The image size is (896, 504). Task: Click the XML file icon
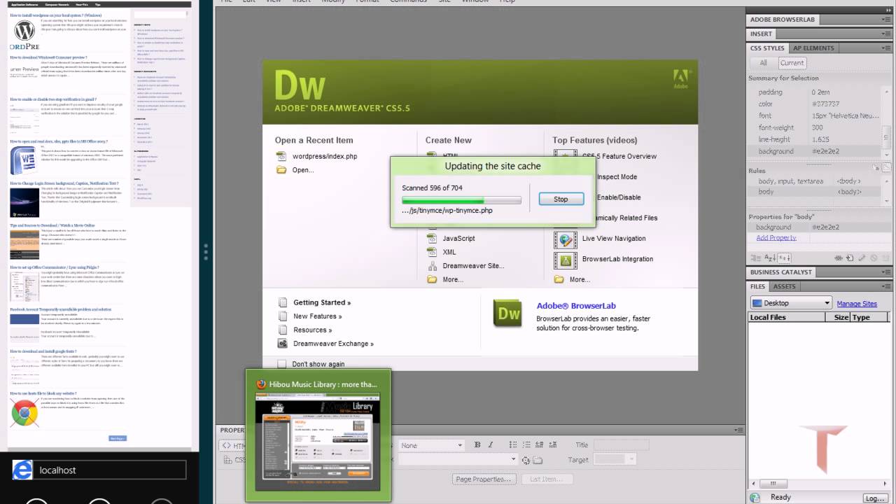(x=432, y=252)
